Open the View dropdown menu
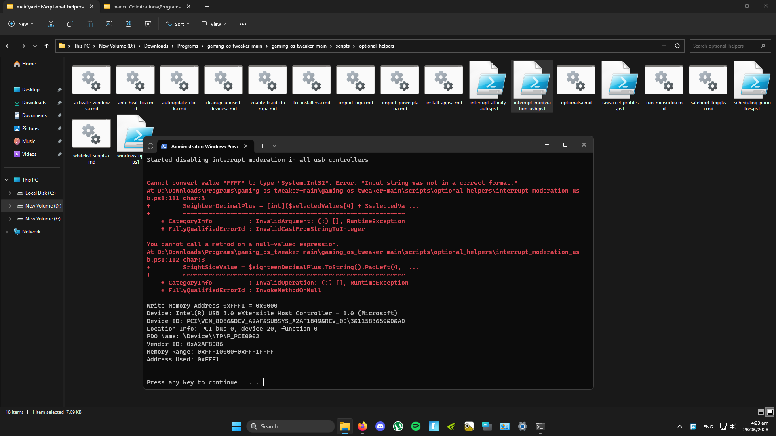 (x=214, y=24)
